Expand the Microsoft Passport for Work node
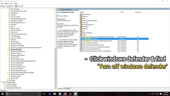 tap(7, 11)
